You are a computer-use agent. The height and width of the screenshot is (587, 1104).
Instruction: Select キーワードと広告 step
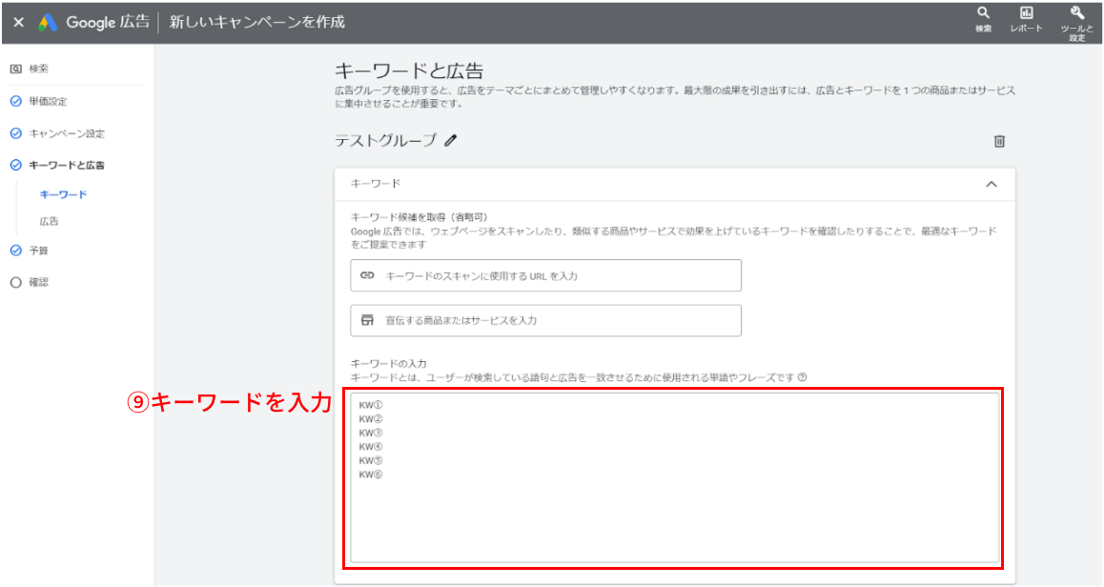66,166
